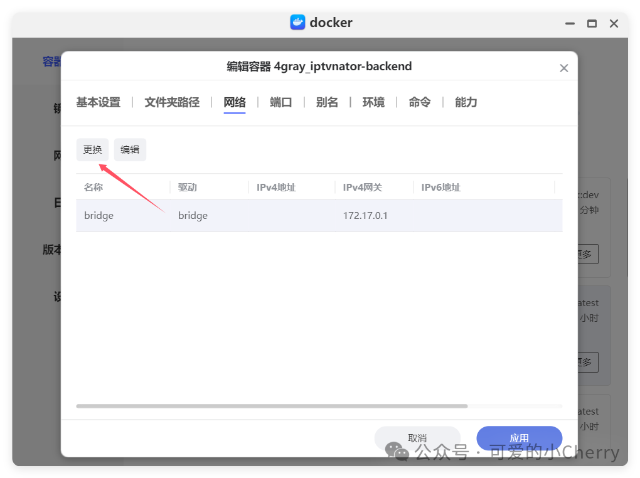Click the 编辑 network button
Screen dimensions: 640x478
click(x=130, y=150)
